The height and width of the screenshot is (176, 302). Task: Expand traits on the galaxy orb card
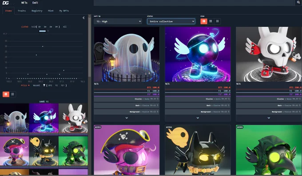[x=198, y=118]
